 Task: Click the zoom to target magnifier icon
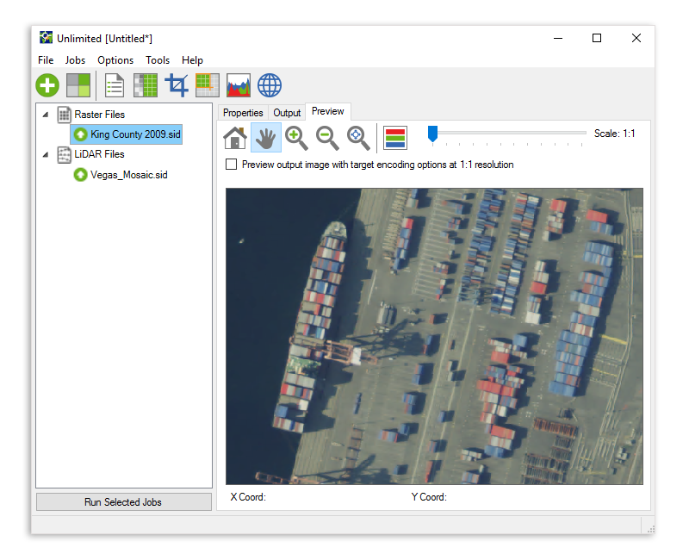pyautogui.click(x=358, y=137)
